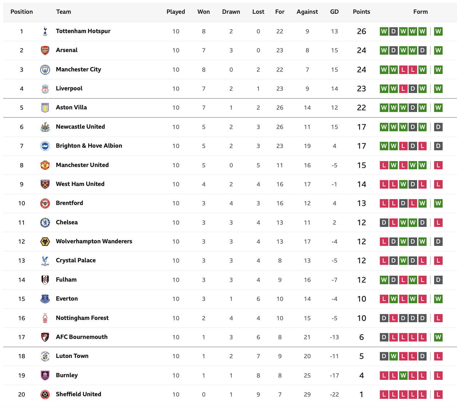Click the Newcastle United crest

tap(45, 127)
